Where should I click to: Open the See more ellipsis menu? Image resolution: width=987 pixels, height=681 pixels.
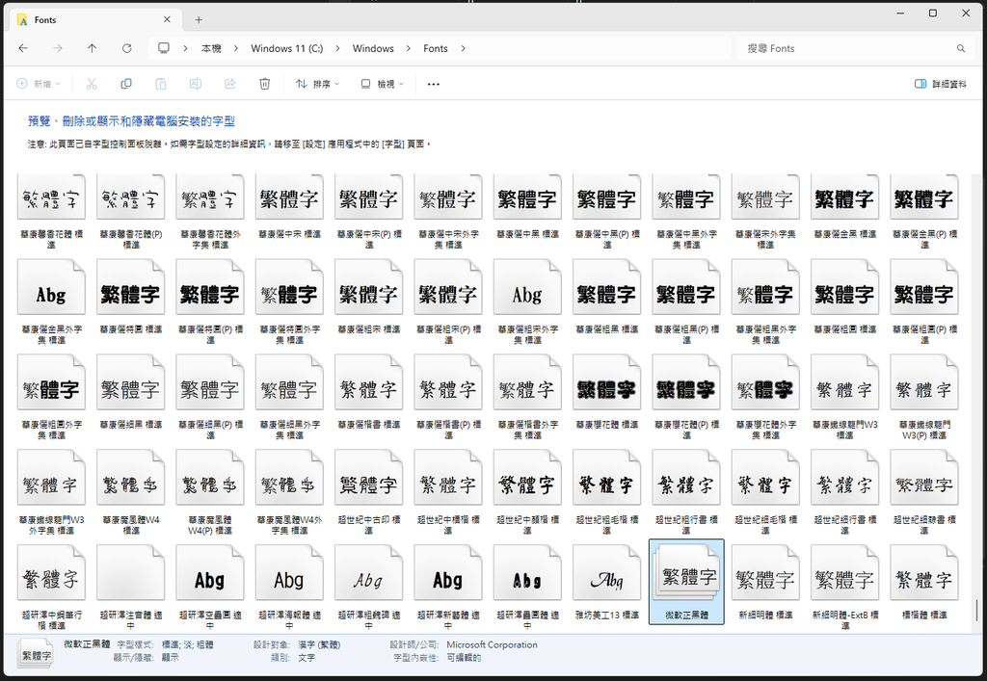[x=433, y=84]
